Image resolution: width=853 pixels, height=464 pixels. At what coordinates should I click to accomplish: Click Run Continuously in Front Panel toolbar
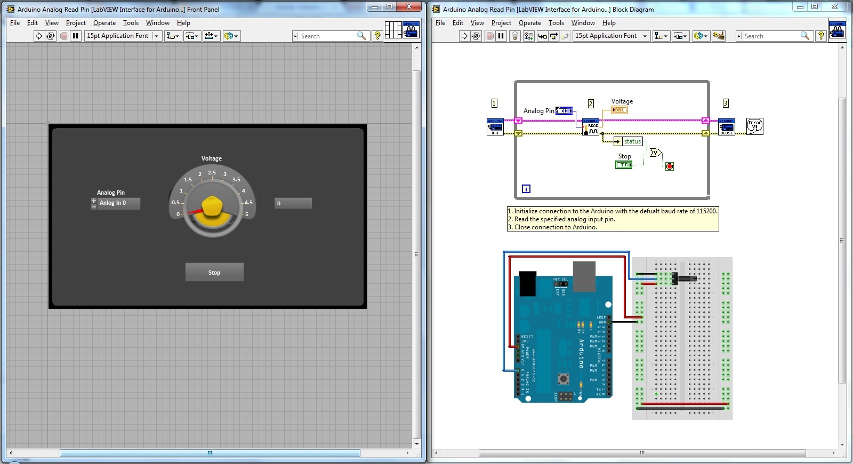tap(51, 36)
